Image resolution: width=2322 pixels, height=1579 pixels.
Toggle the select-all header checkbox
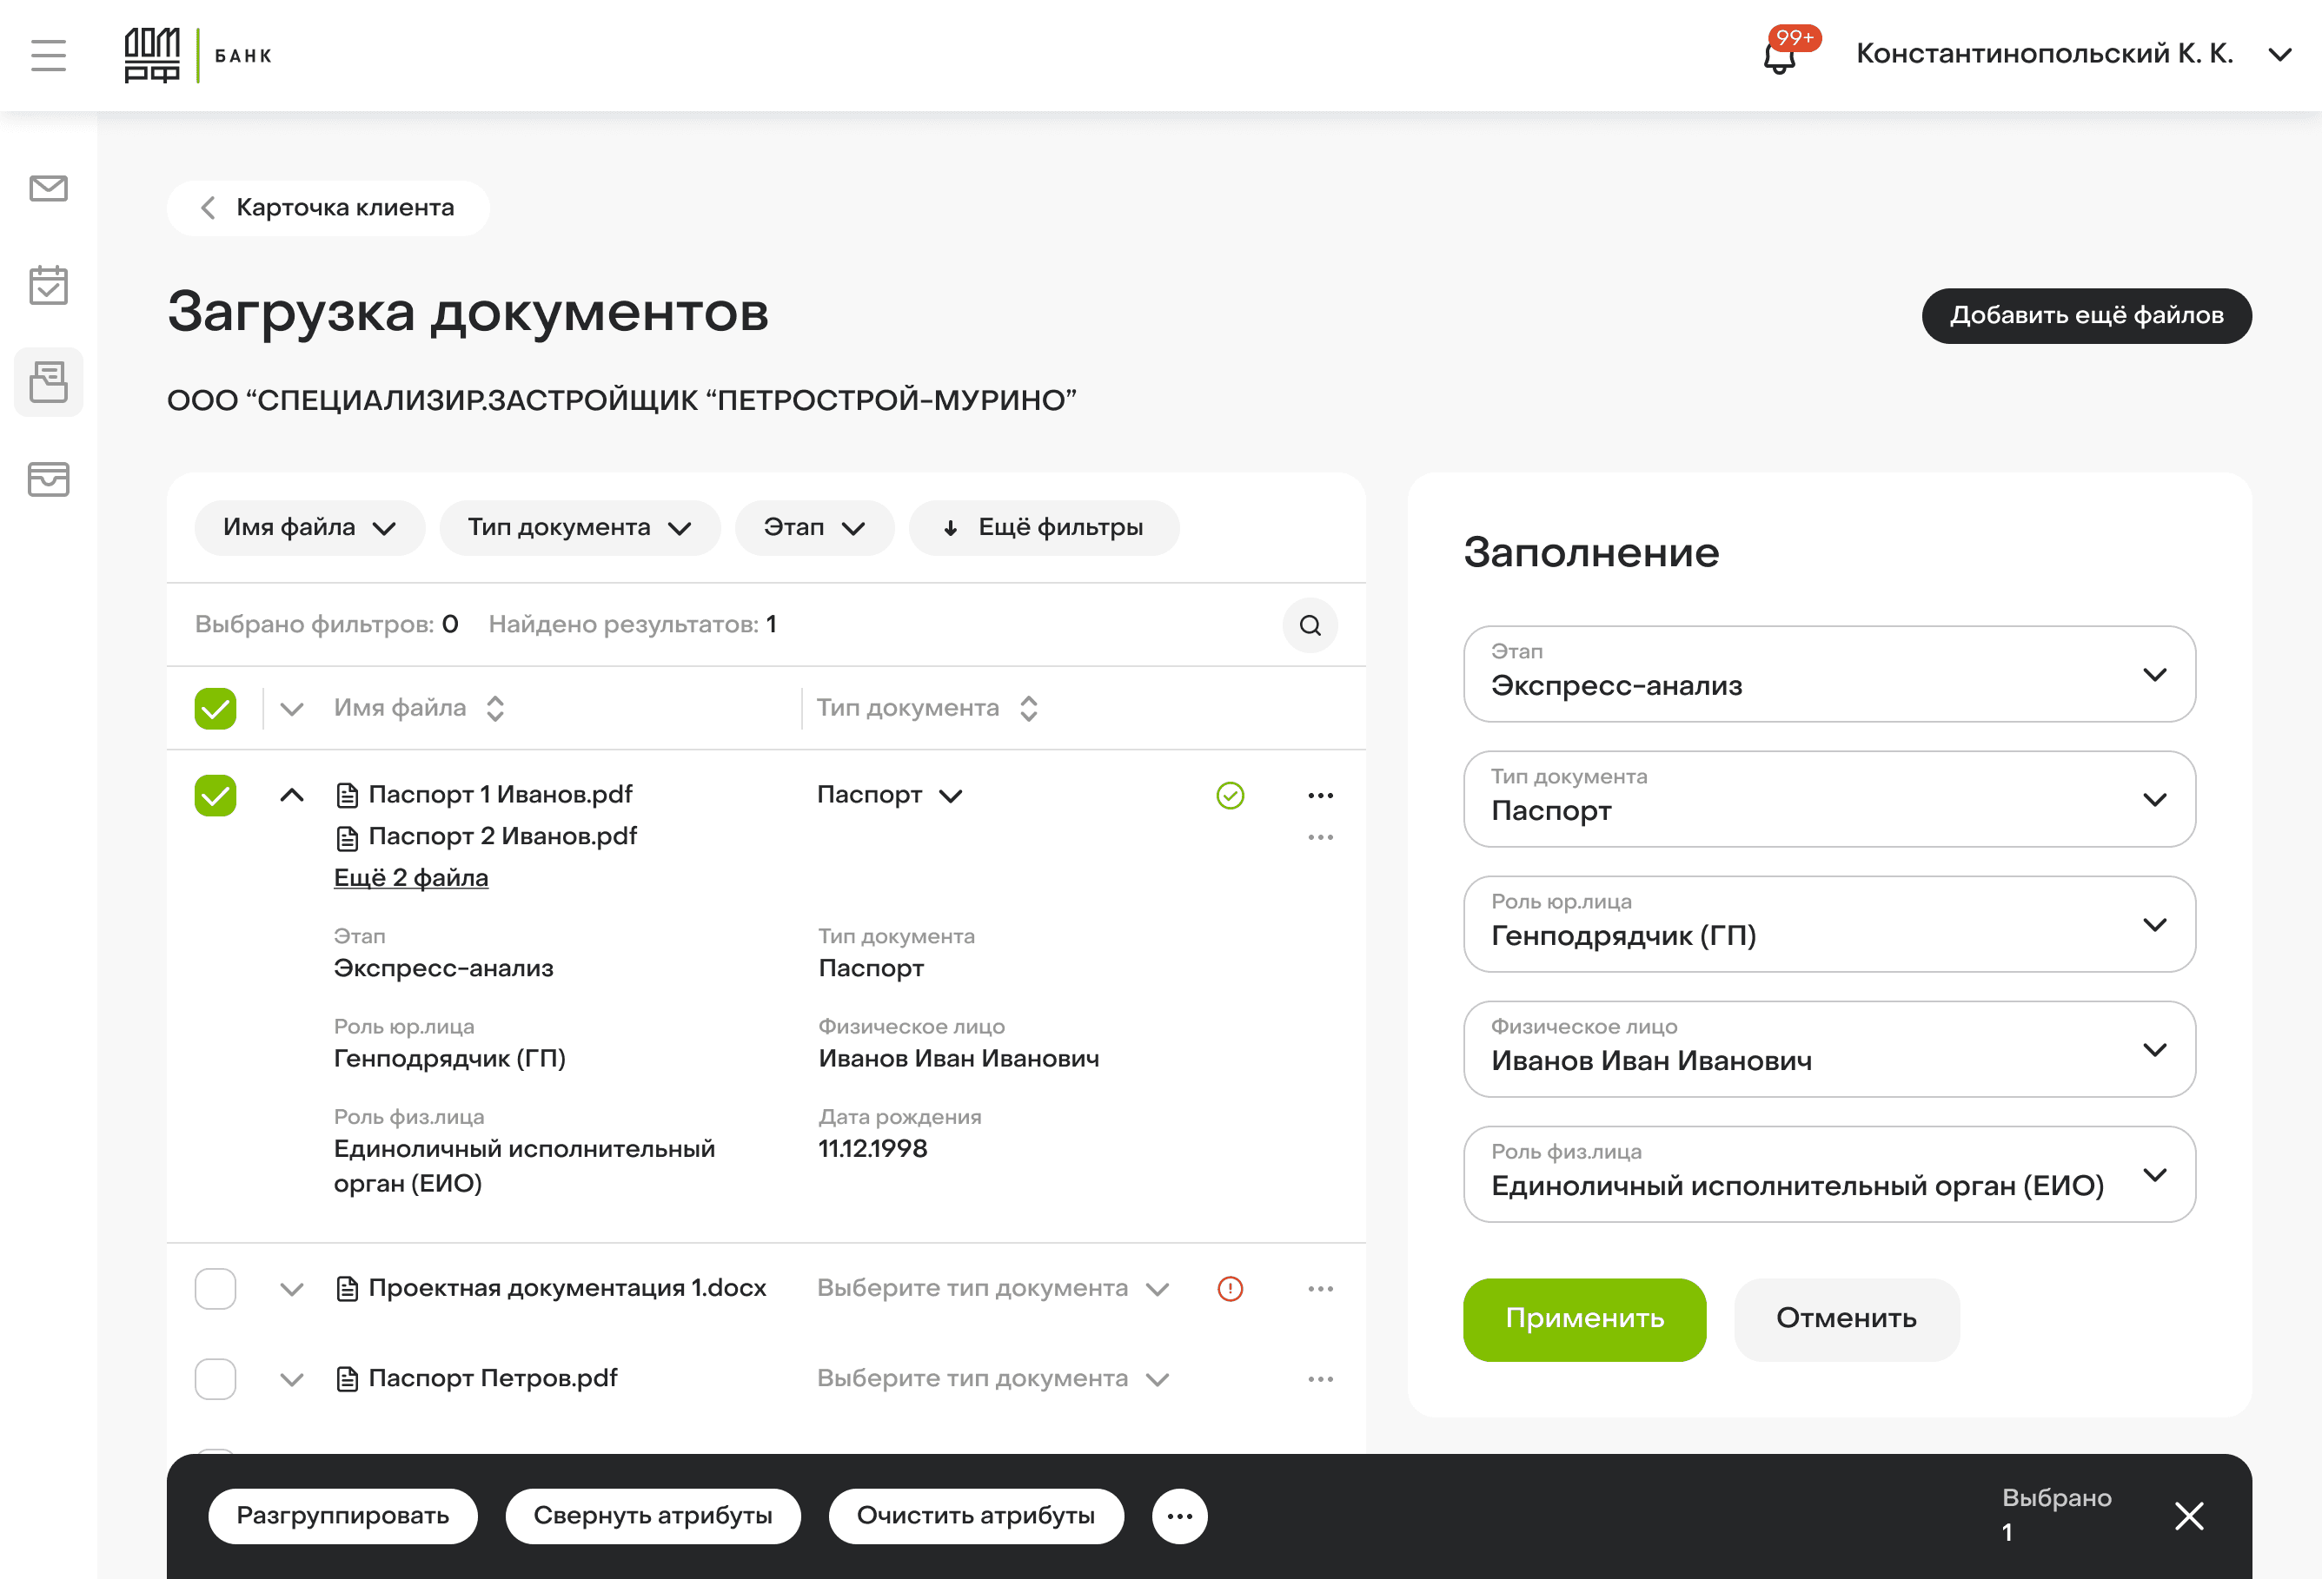[215, 709]
